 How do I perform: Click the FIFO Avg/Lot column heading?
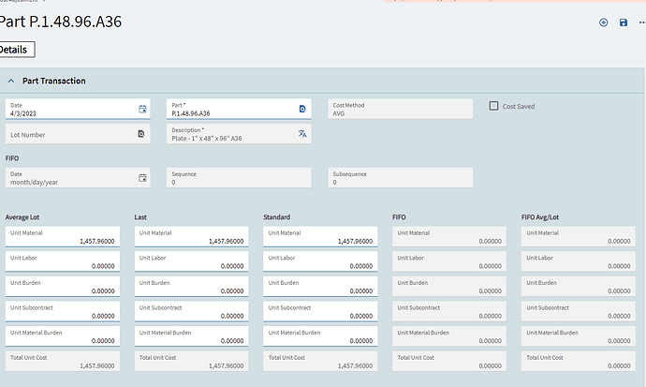540,217
